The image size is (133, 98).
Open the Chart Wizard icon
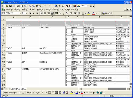pos(75,6)
